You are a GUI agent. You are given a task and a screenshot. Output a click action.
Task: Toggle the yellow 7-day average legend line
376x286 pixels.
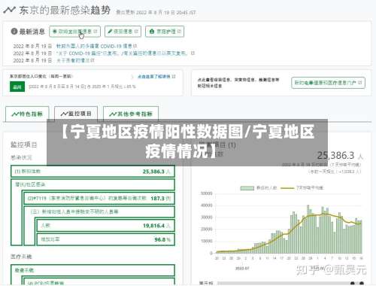coord(302,187)
